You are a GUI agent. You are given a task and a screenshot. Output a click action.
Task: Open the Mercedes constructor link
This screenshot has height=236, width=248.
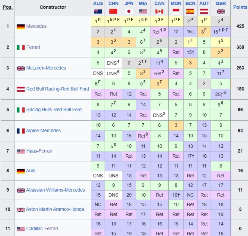(x=36, y=26)
